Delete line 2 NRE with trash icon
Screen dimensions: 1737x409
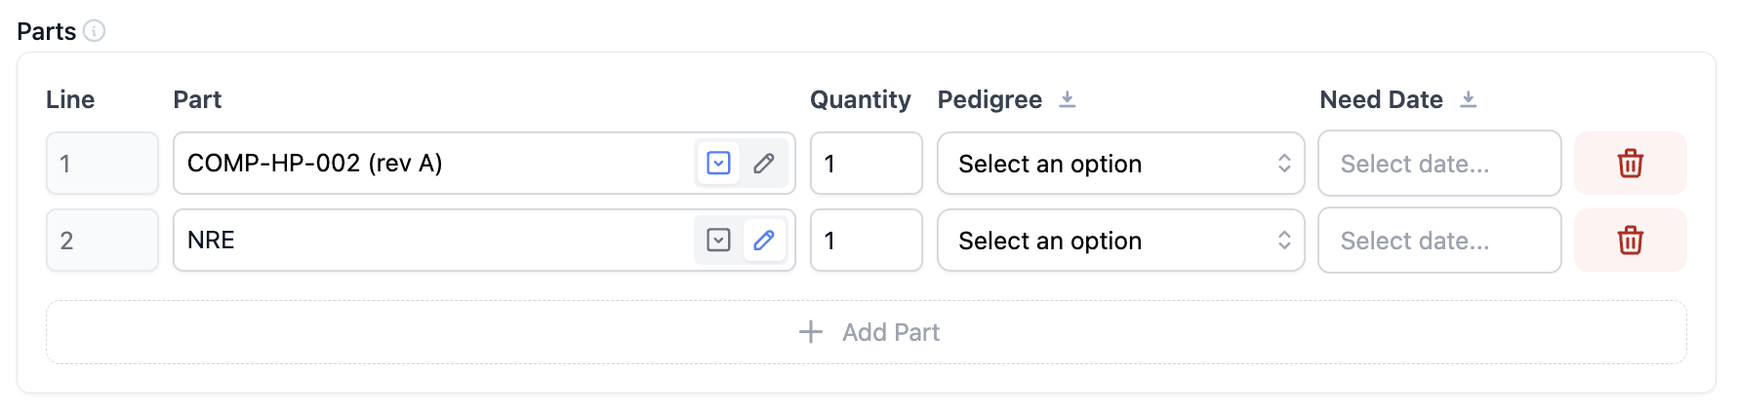[x=1630, y=241]
